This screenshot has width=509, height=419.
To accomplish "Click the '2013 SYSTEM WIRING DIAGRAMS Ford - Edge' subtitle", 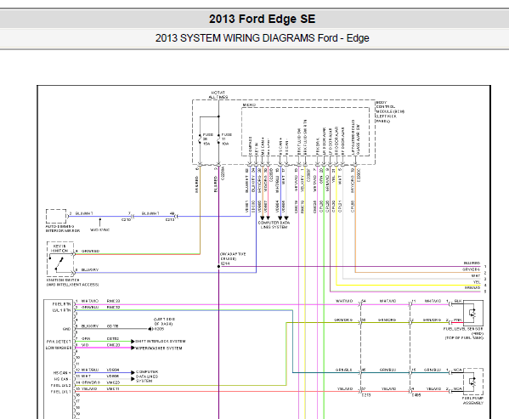I will point(262,38).
